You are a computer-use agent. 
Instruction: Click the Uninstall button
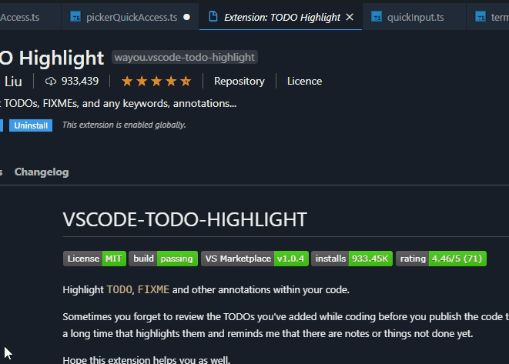[31, 125]
